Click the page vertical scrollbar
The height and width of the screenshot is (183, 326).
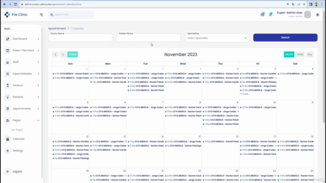[324, 67]
